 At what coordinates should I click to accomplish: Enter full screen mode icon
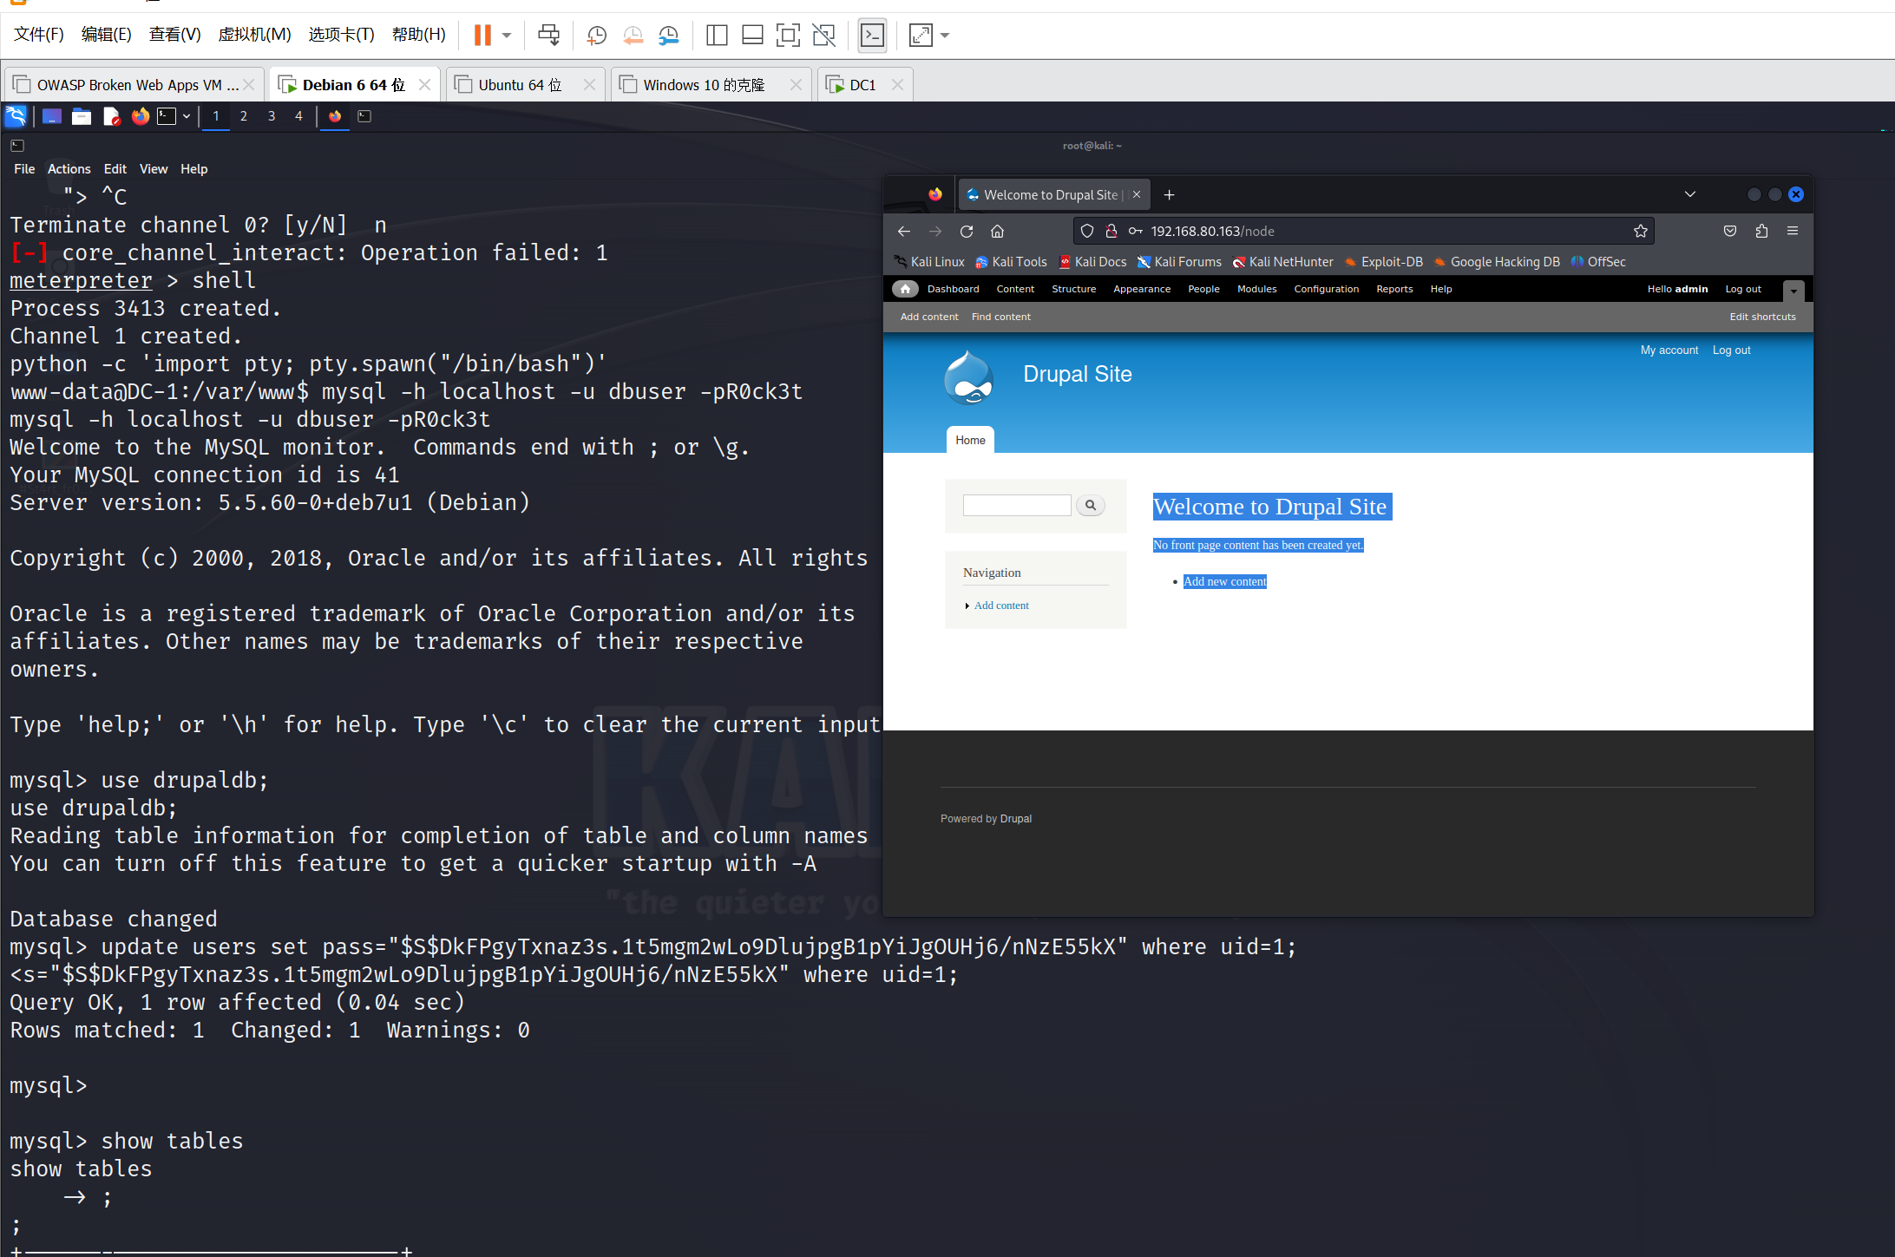(x=788, y=35)
